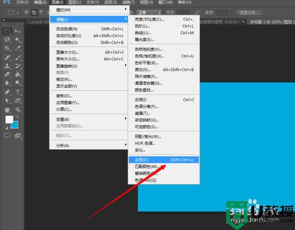Choose 匹配颜色(M) entry
The image size is (295, 230).
163,166
